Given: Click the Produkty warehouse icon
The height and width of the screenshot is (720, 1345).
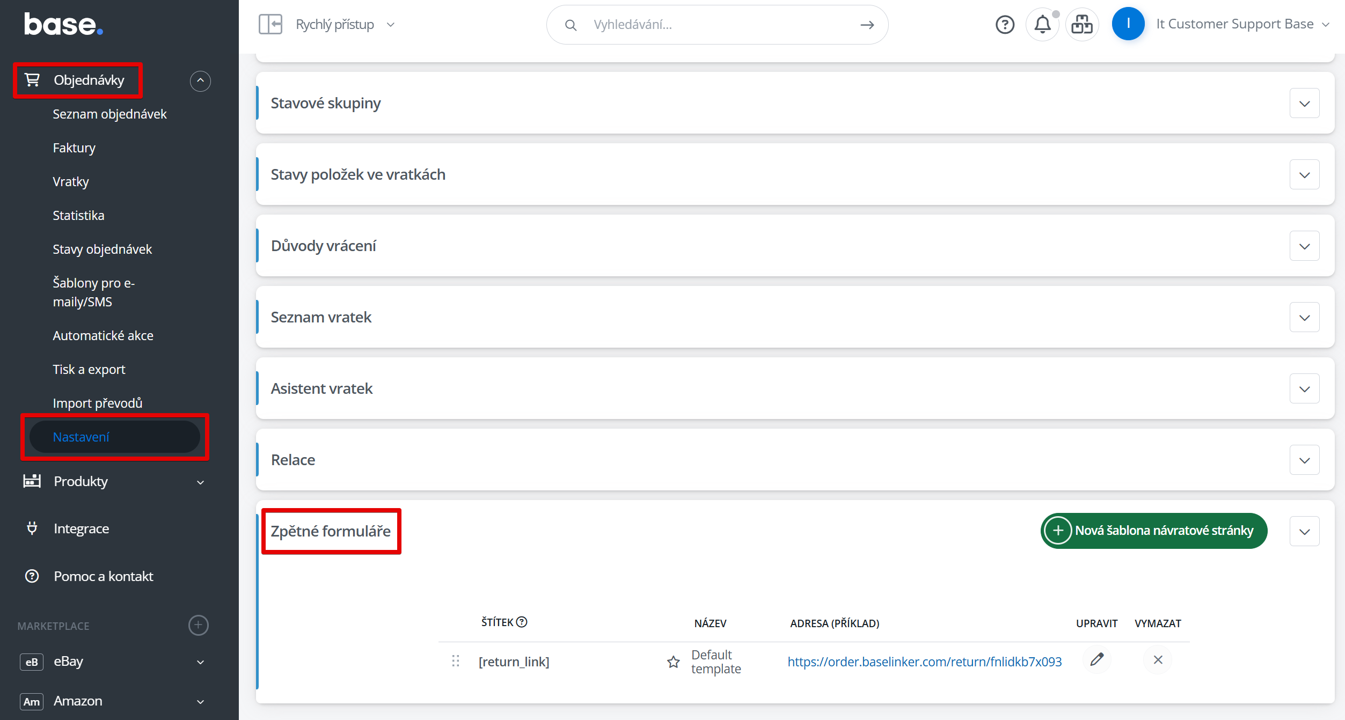Looking at the screenshot, I should (32, 481).
